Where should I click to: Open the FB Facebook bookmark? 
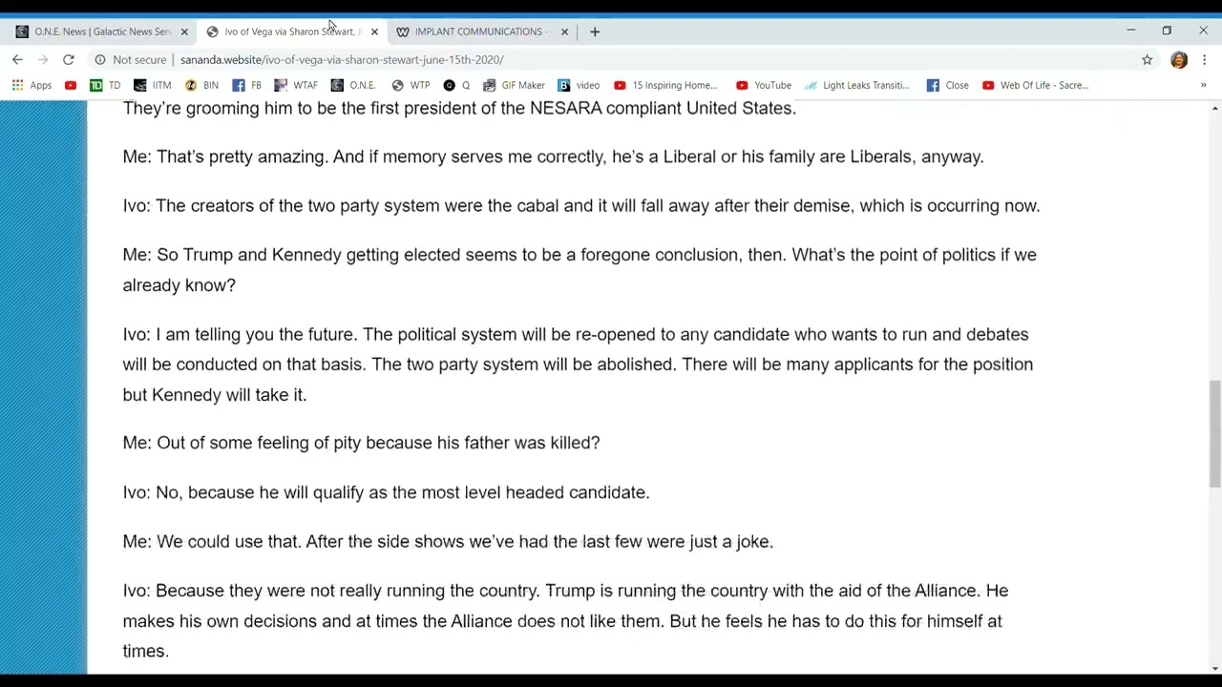point(246,85)
